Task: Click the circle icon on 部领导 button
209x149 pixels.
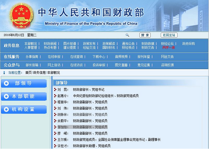Action: click(x=7, y=84)
